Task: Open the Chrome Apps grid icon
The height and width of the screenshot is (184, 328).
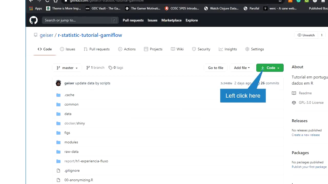Action: pyautogui.click(x=31, y=8)
